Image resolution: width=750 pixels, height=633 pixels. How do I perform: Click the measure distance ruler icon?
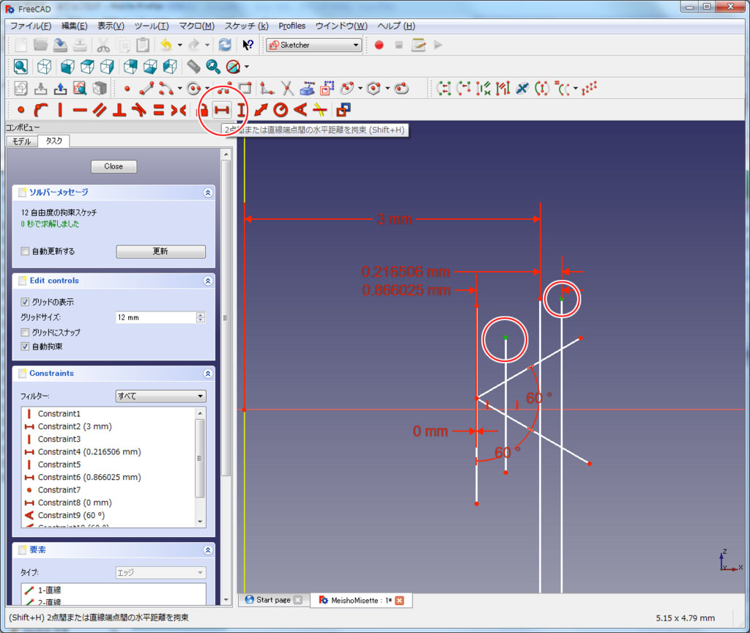pyautogui.click(x=193, y=66)
